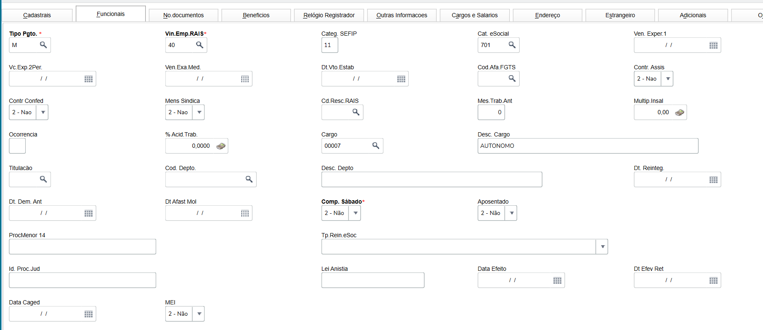Expand the Contr. Assis dropdown
The image size is (763, 330).
pos(667,79)
